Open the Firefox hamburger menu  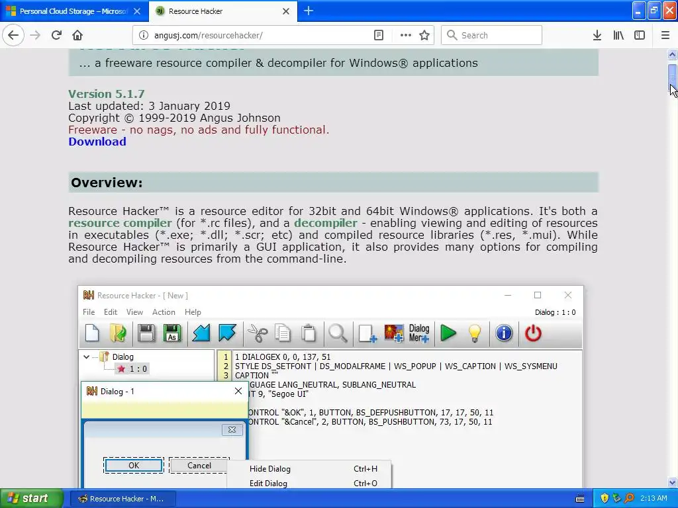(x=665, y=35)
